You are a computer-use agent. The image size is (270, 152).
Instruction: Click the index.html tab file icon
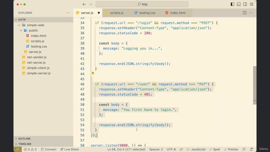[167, 13]
